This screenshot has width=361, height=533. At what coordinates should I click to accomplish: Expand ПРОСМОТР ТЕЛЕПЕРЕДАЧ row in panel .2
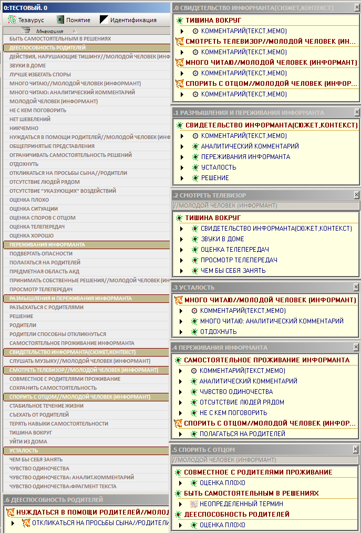click(182, 260)
